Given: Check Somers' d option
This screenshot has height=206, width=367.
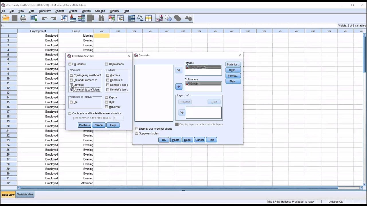Looking at the screenshot, I should 108,80.
